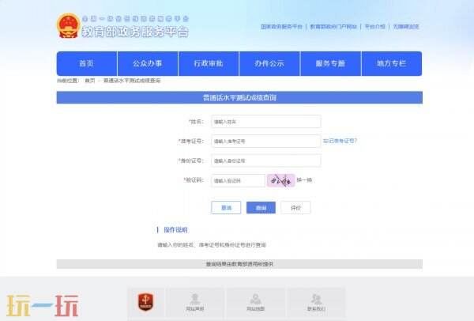Focus the 姓名 input field
The image size is (474, 321).
pyautogui.click(x=265, y=122)
